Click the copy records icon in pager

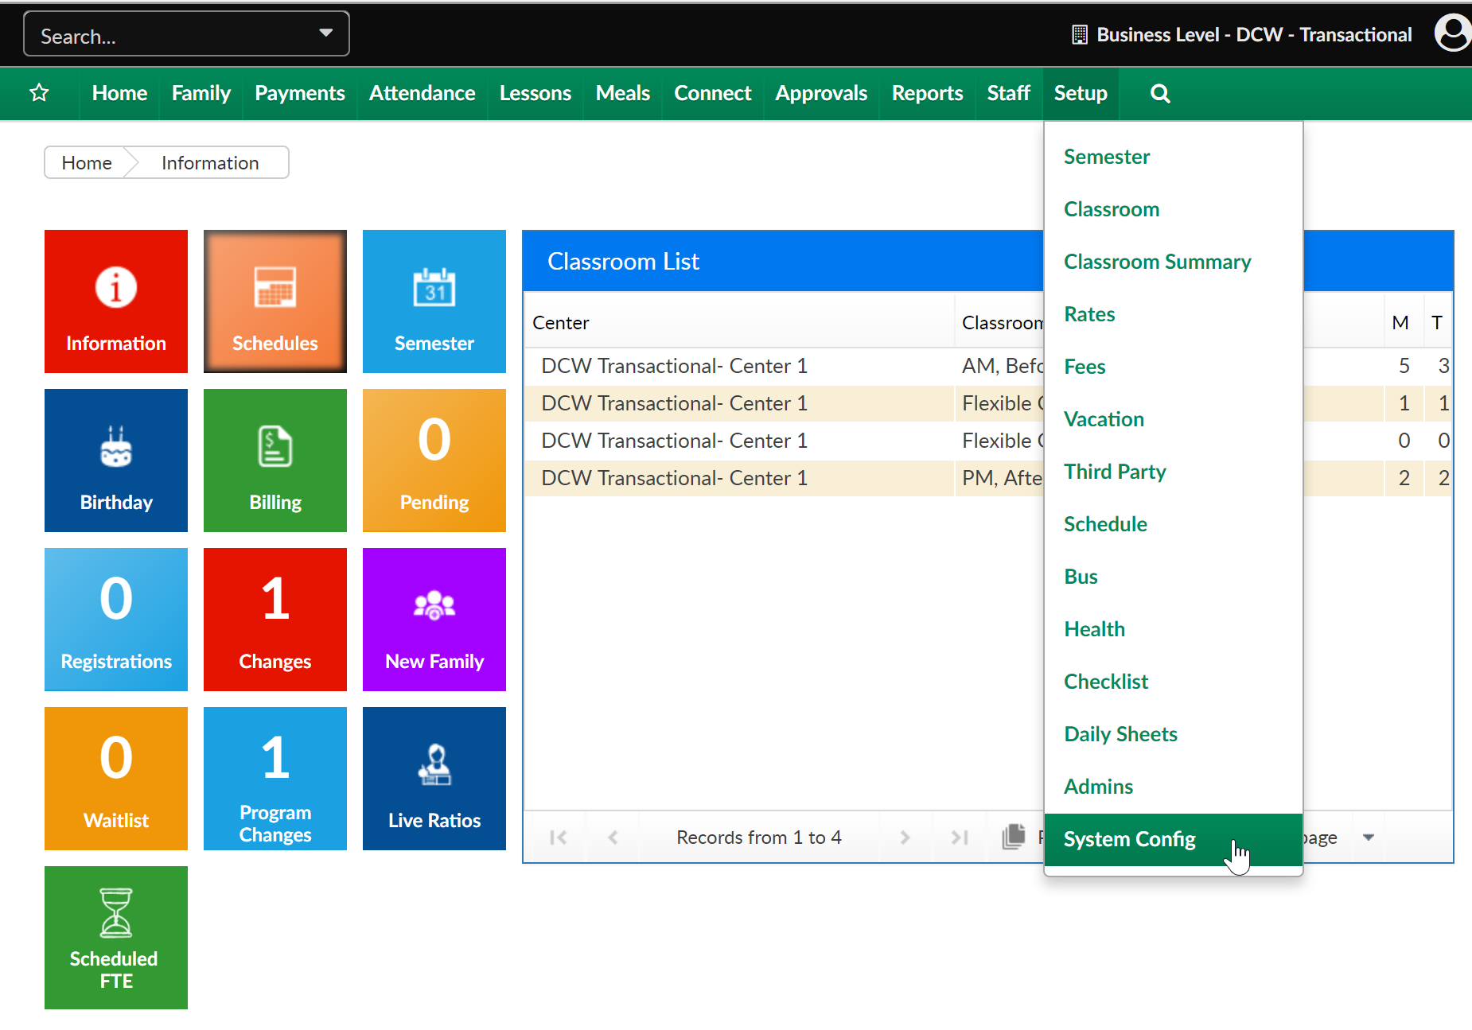click(x=1013, y=837)
